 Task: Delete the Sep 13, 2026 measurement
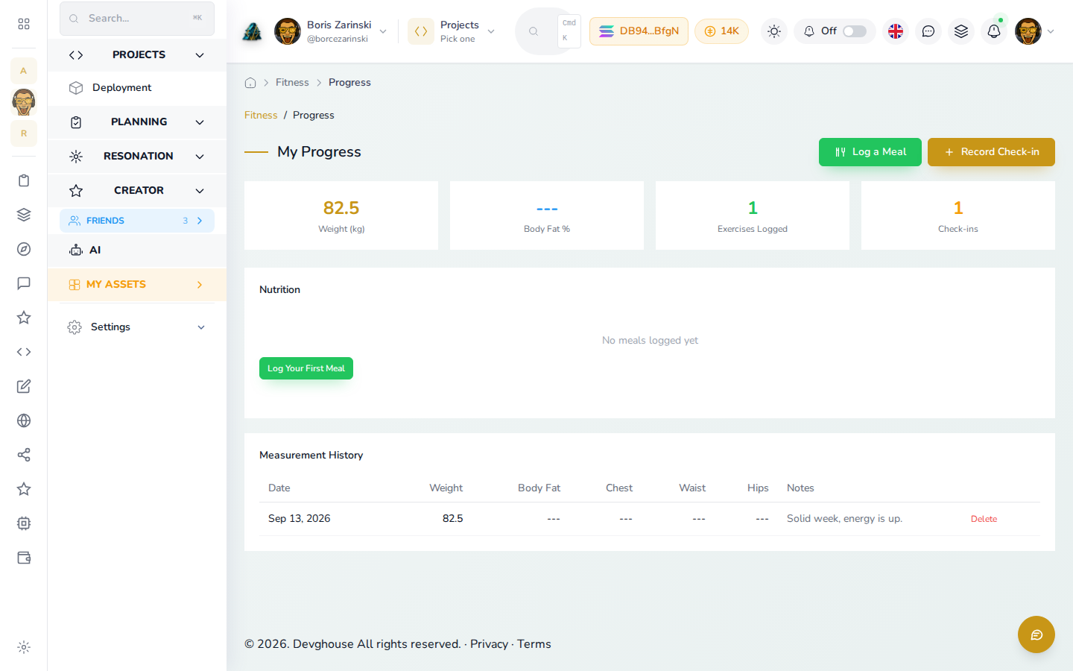point(984,519)
